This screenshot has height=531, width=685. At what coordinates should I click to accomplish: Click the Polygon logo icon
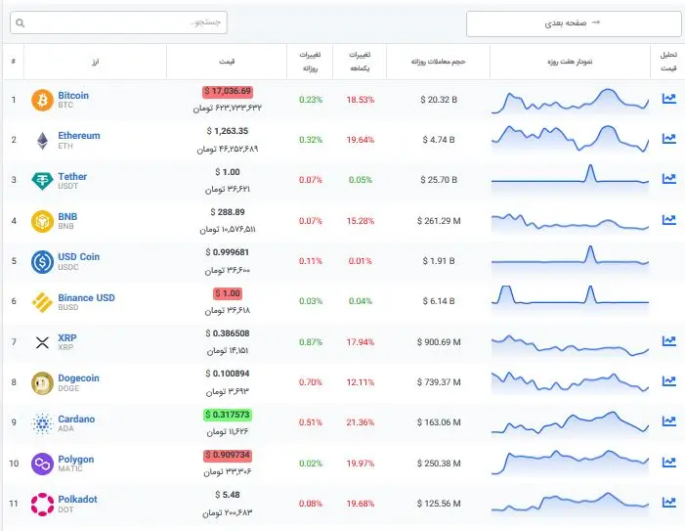[42, 464]
